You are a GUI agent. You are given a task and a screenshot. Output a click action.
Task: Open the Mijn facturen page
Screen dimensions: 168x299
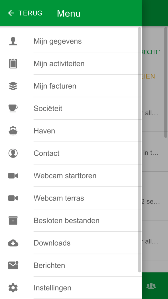[55, 86]
